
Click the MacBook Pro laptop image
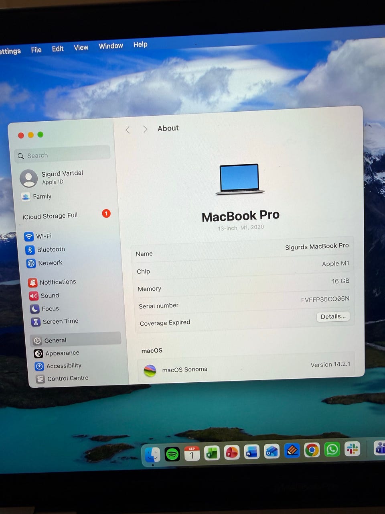[x=240, y=179]
